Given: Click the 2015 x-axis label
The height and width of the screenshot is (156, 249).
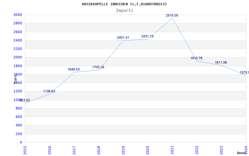Looking at the screenshot, I should click(x=25, y=150).
